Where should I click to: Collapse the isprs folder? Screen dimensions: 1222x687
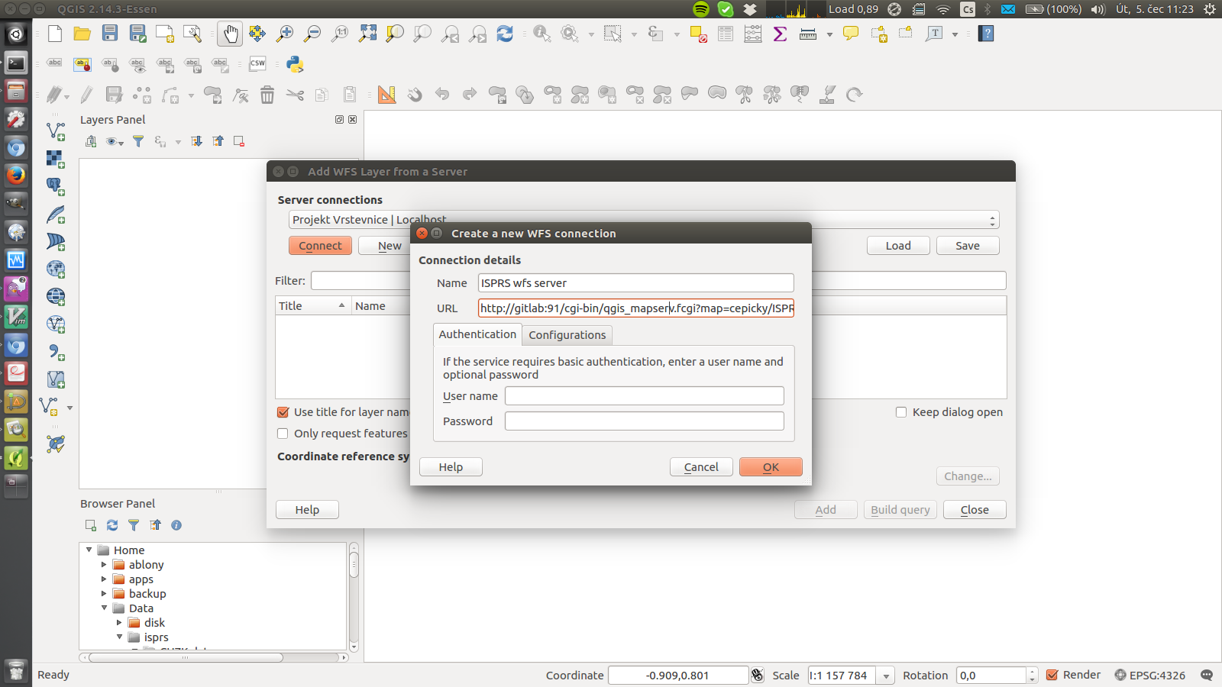click(x=119, y=637)
